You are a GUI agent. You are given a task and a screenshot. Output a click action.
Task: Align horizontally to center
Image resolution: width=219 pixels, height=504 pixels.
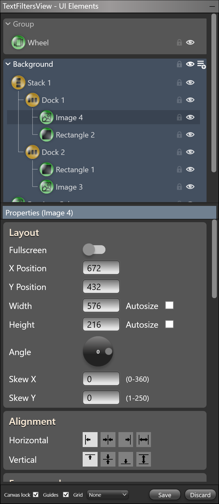click(108, 440)
